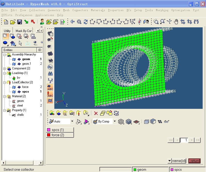The image size is (206, 172).
Task: Toggle geometry display for geom.1 component
Action: (14, 64)
